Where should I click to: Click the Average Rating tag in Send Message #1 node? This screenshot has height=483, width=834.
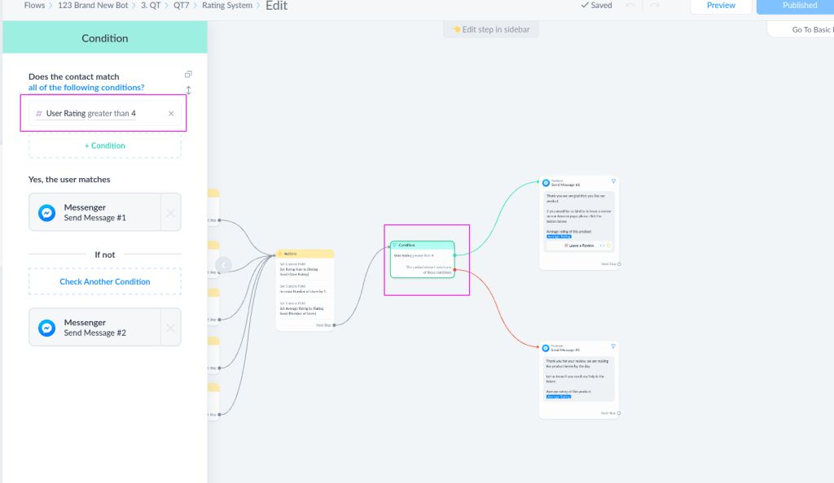[x=559, y=237]
